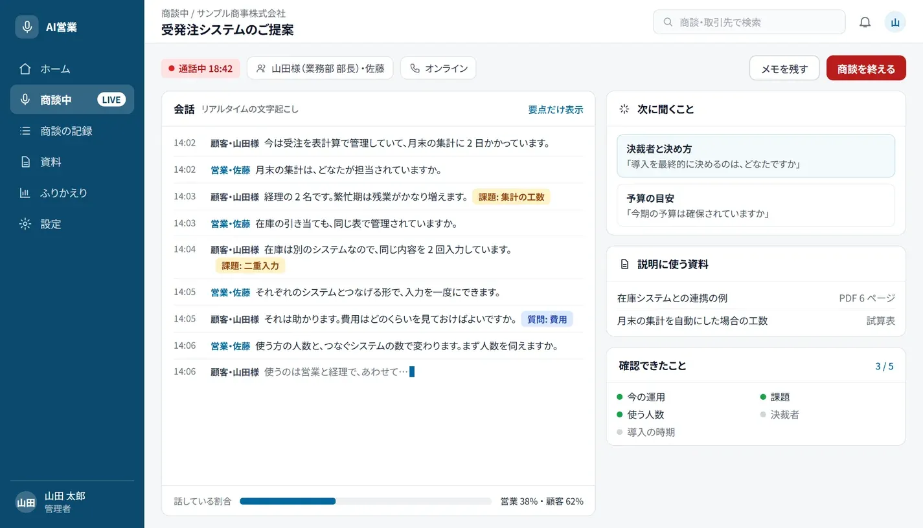Viewport: 923px width, 528px height.
Task: Click the 導入の時期 checklist item
Action: pos(646,432)
